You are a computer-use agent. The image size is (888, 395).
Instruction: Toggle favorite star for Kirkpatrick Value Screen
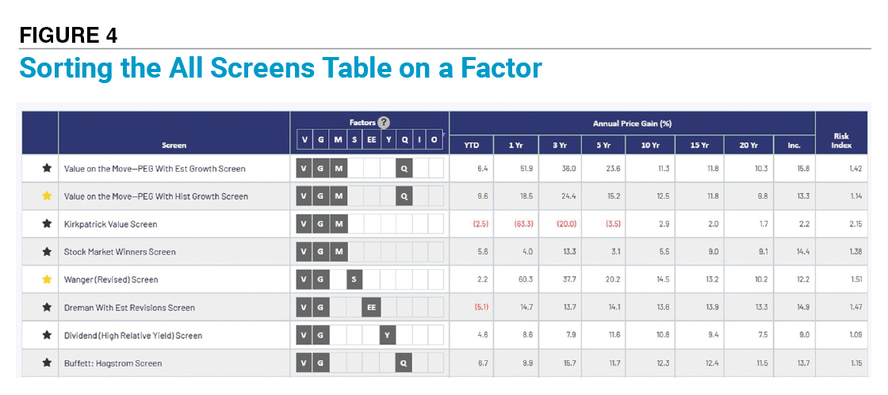[x=47, y=224]
